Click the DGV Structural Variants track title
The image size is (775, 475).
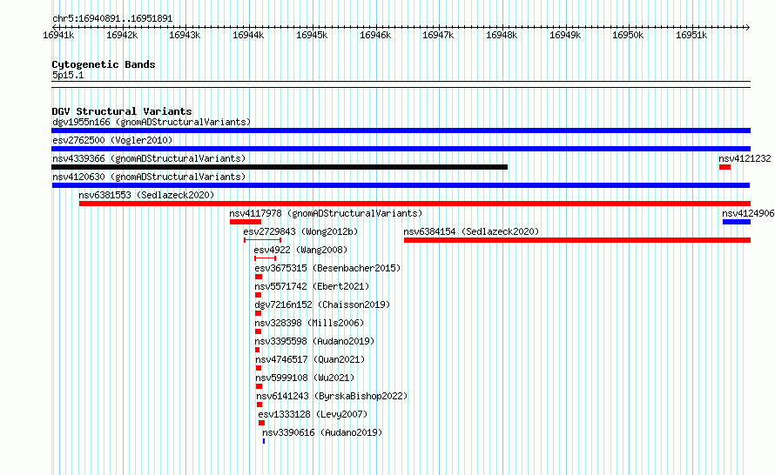[x=122, y=111]
